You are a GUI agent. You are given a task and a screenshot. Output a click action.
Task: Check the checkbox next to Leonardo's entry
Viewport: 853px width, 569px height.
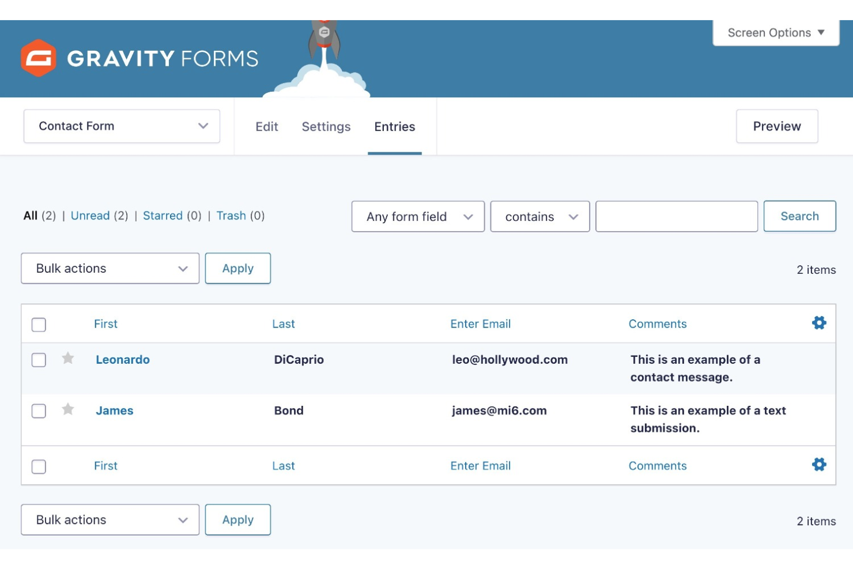click(x=39, y=360)
